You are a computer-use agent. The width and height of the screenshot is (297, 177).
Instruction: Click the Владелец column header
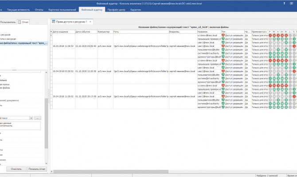tap(183, 32)
